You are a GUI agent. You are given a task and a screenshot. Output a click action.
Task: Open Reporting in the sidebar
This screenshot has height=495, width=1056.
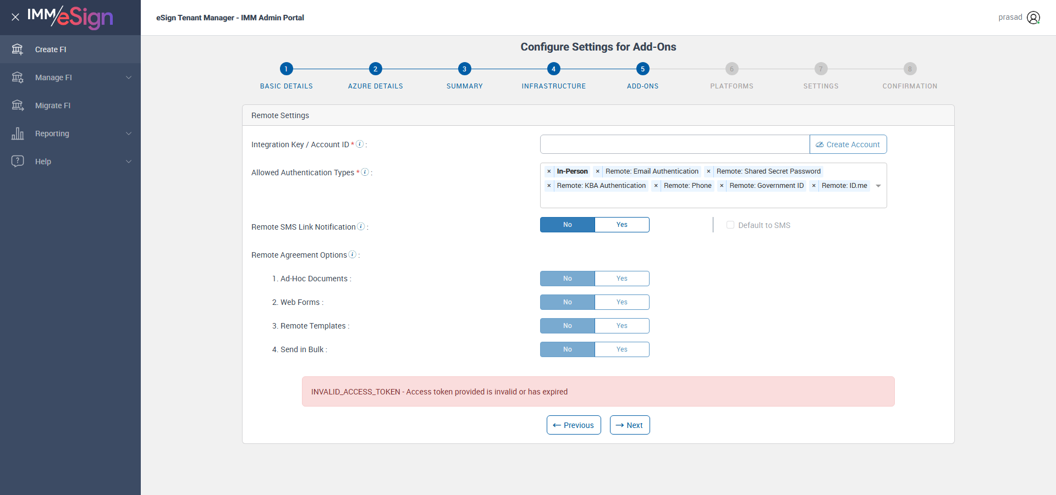70,134
